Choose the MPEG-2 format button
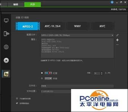 click(28, 26)
